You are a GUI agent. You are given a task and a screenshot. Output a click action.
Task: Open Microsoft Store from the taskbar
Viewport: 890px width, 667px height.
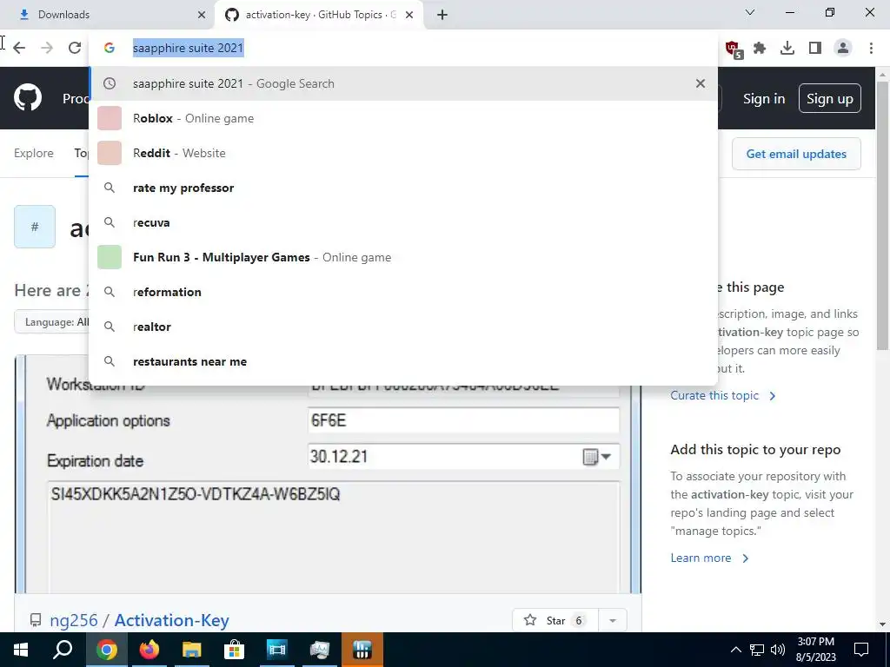click(234, 650)
